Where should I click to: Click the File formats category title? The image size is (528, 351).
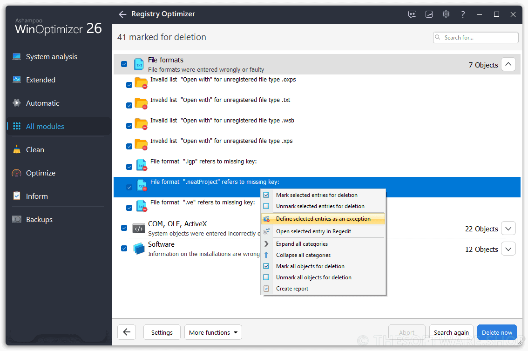coord(166,60)
